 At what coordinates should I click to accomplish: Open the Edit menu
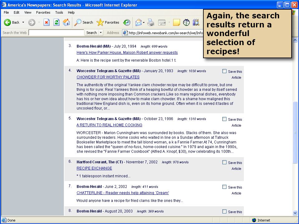pos(17,12)
